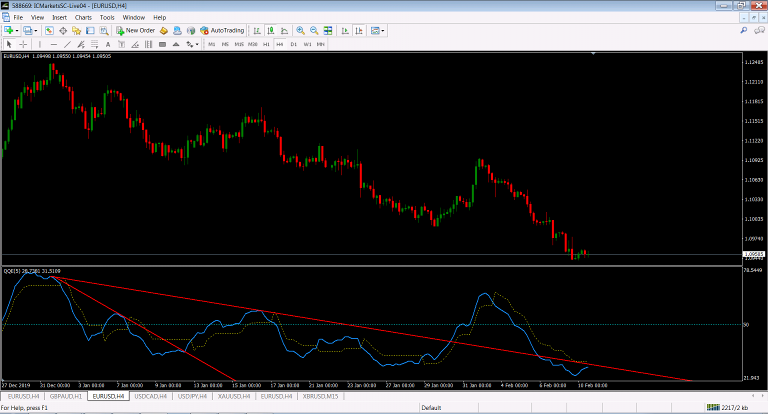The image size is (768, 414).
Task: Switch to the M1 timeframe
Action: pyautogui.click(x=212, y=44)
